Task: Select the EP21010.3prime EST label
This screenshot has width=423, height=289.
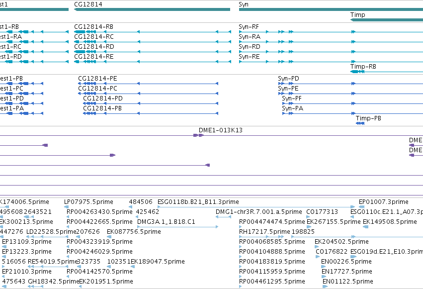Action: 27,272
